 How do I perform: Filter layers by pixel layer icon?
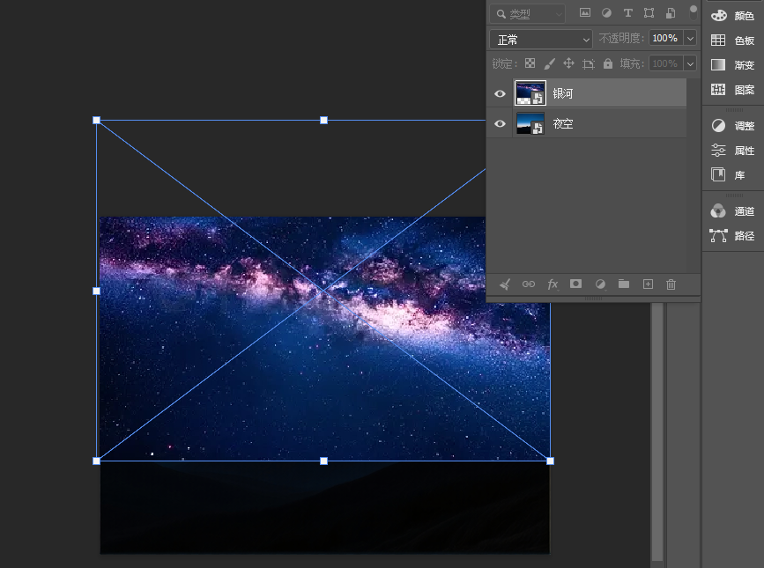585,13
